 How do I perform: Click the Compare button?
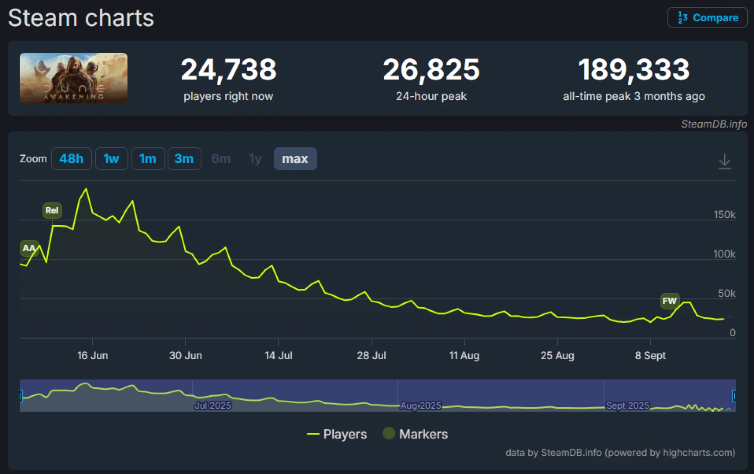click(x=708, y=18)
